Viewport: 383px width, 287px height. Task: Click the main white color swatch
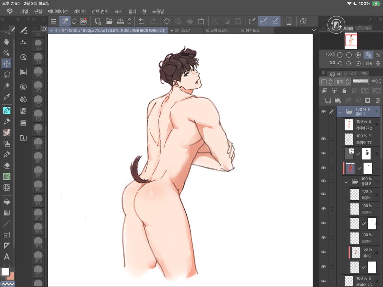coord(5,272)
